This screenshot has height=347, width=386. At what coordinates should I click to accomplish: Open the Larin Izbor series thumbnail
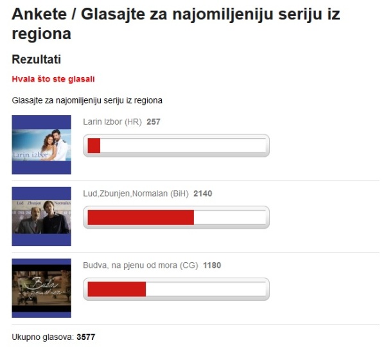tap(41, 145)
